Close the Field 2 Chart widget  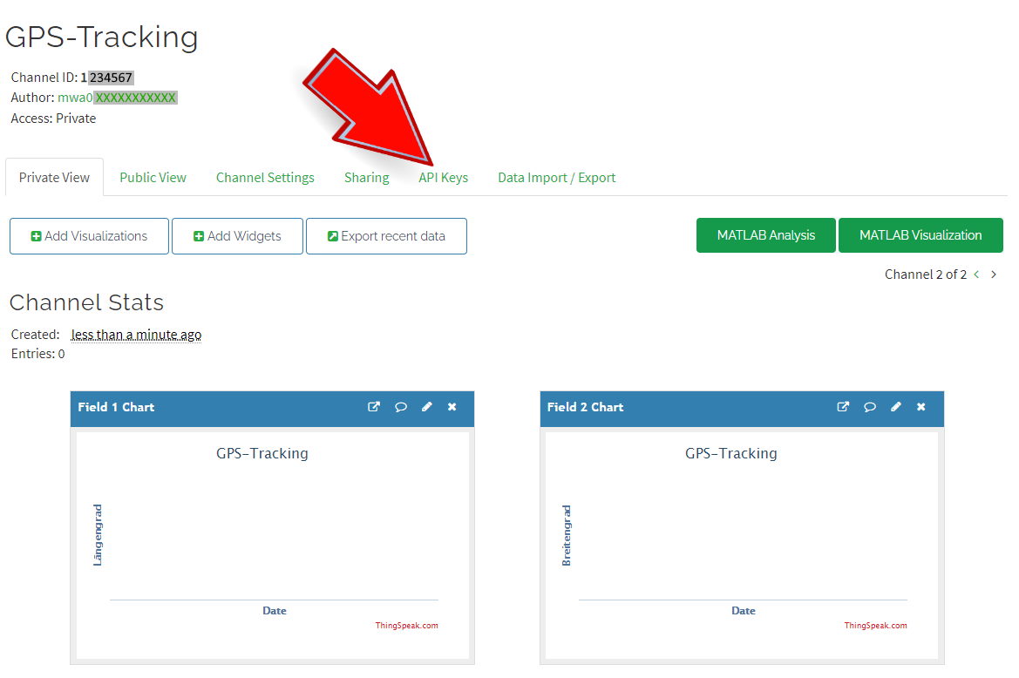click(920, 407)
